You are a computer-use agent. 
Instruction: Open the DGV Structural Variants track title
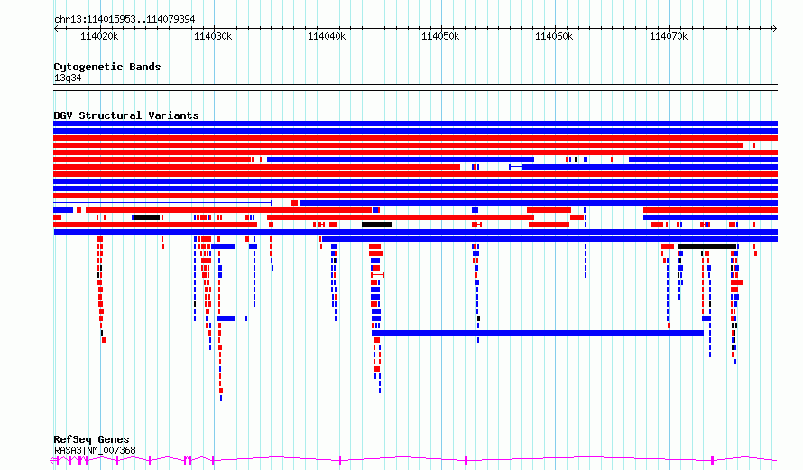click(x=126, y=115)
